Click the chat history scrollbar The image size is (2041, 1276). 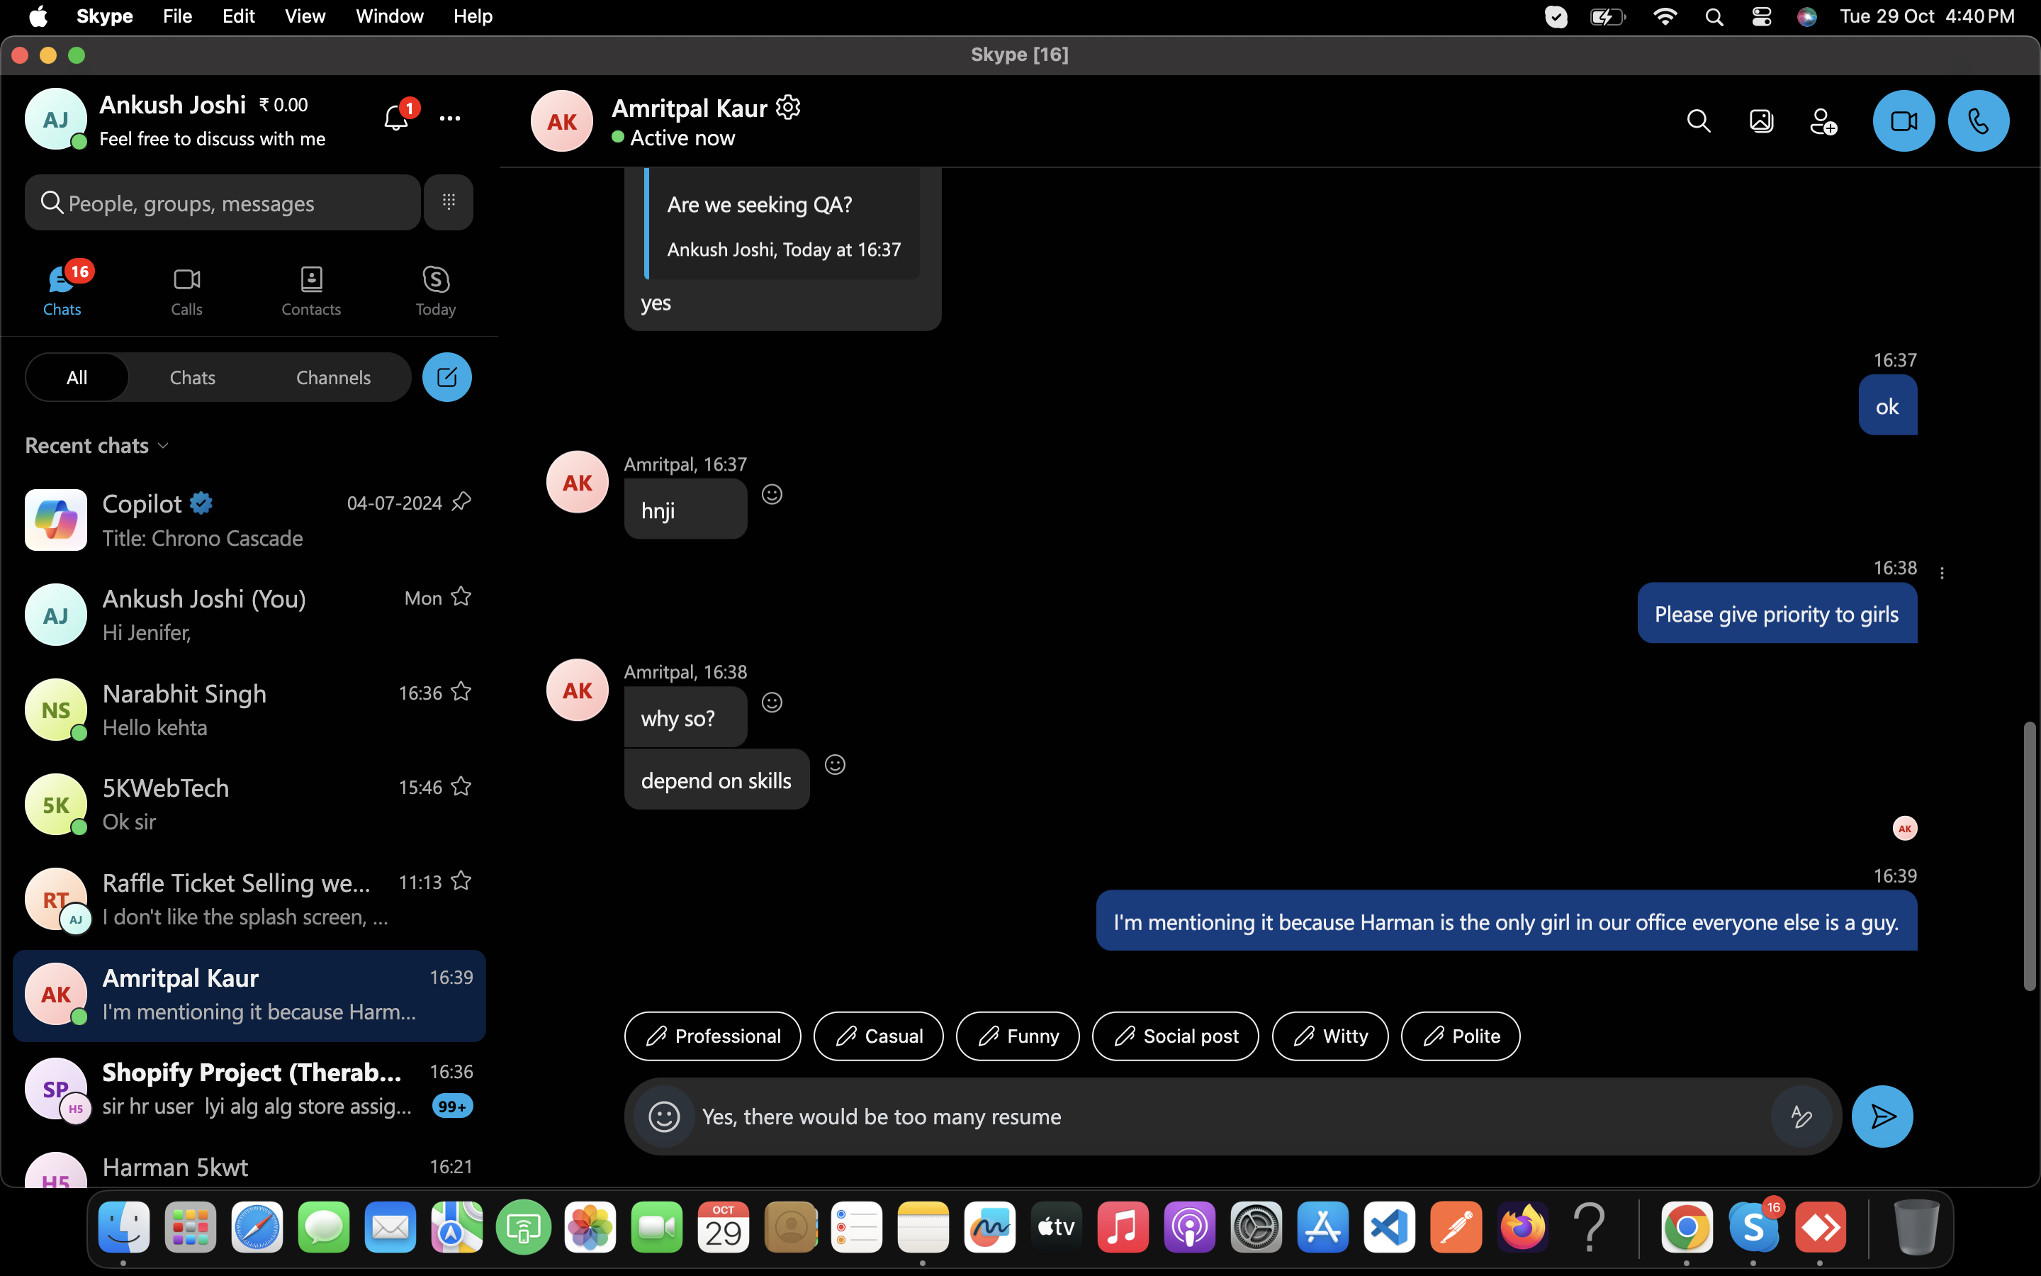pos(2030,856)
